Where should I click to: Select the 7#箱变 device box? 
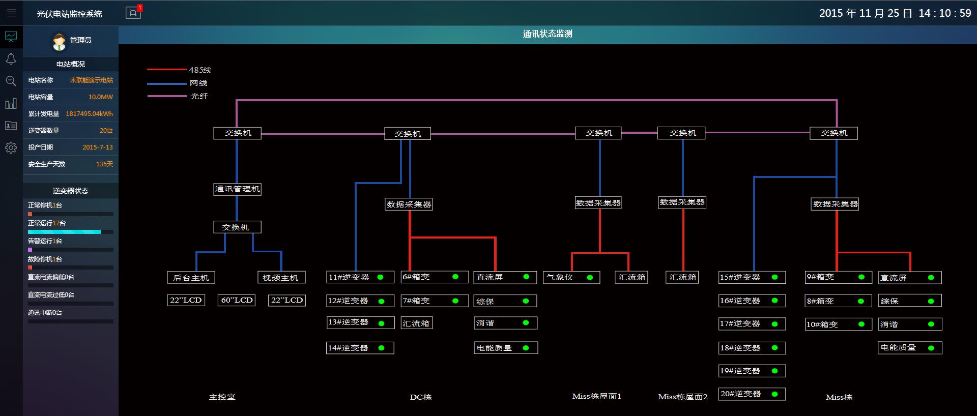coord(435,301)
